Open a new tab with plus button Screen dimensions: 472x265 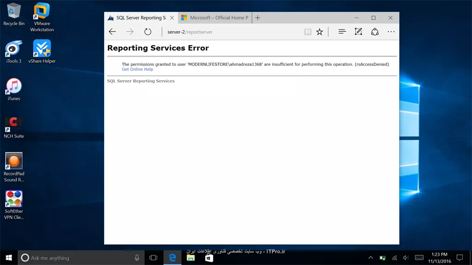[x=258, y=18]
